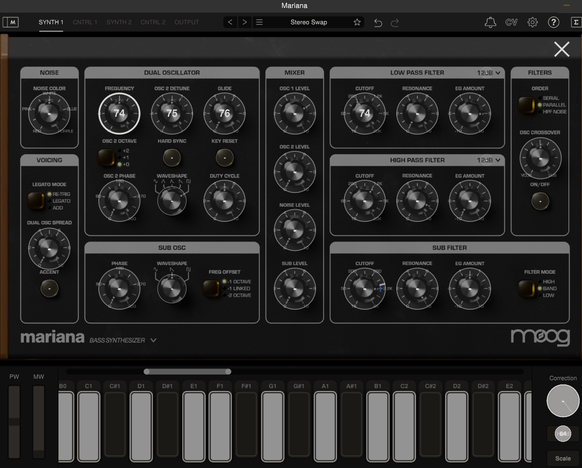Click the 64 hold button
Viewport: 582px width, 468px height.
[x=563, y=434]
